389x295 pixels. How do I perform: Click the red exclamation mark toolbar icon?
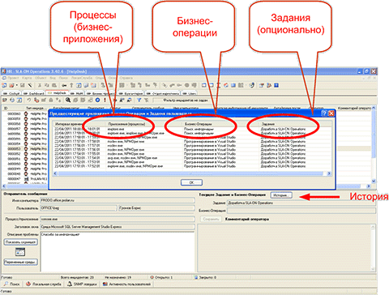pyautogui.click(x=105, y=100)
